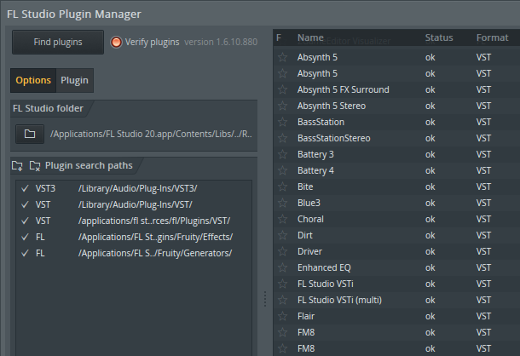Toggle the Fruity/Effects FL path checkmark
The height and width of the screenshot is (356, 520).
[26, 237]
